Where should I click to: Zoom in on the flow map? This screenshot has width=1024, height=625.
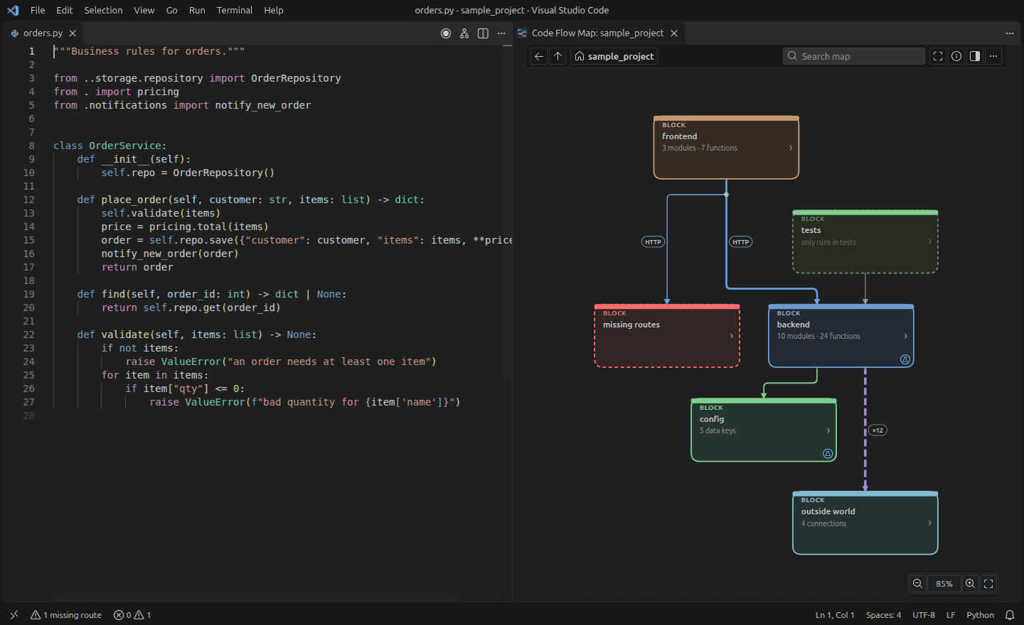pos(970,584)
